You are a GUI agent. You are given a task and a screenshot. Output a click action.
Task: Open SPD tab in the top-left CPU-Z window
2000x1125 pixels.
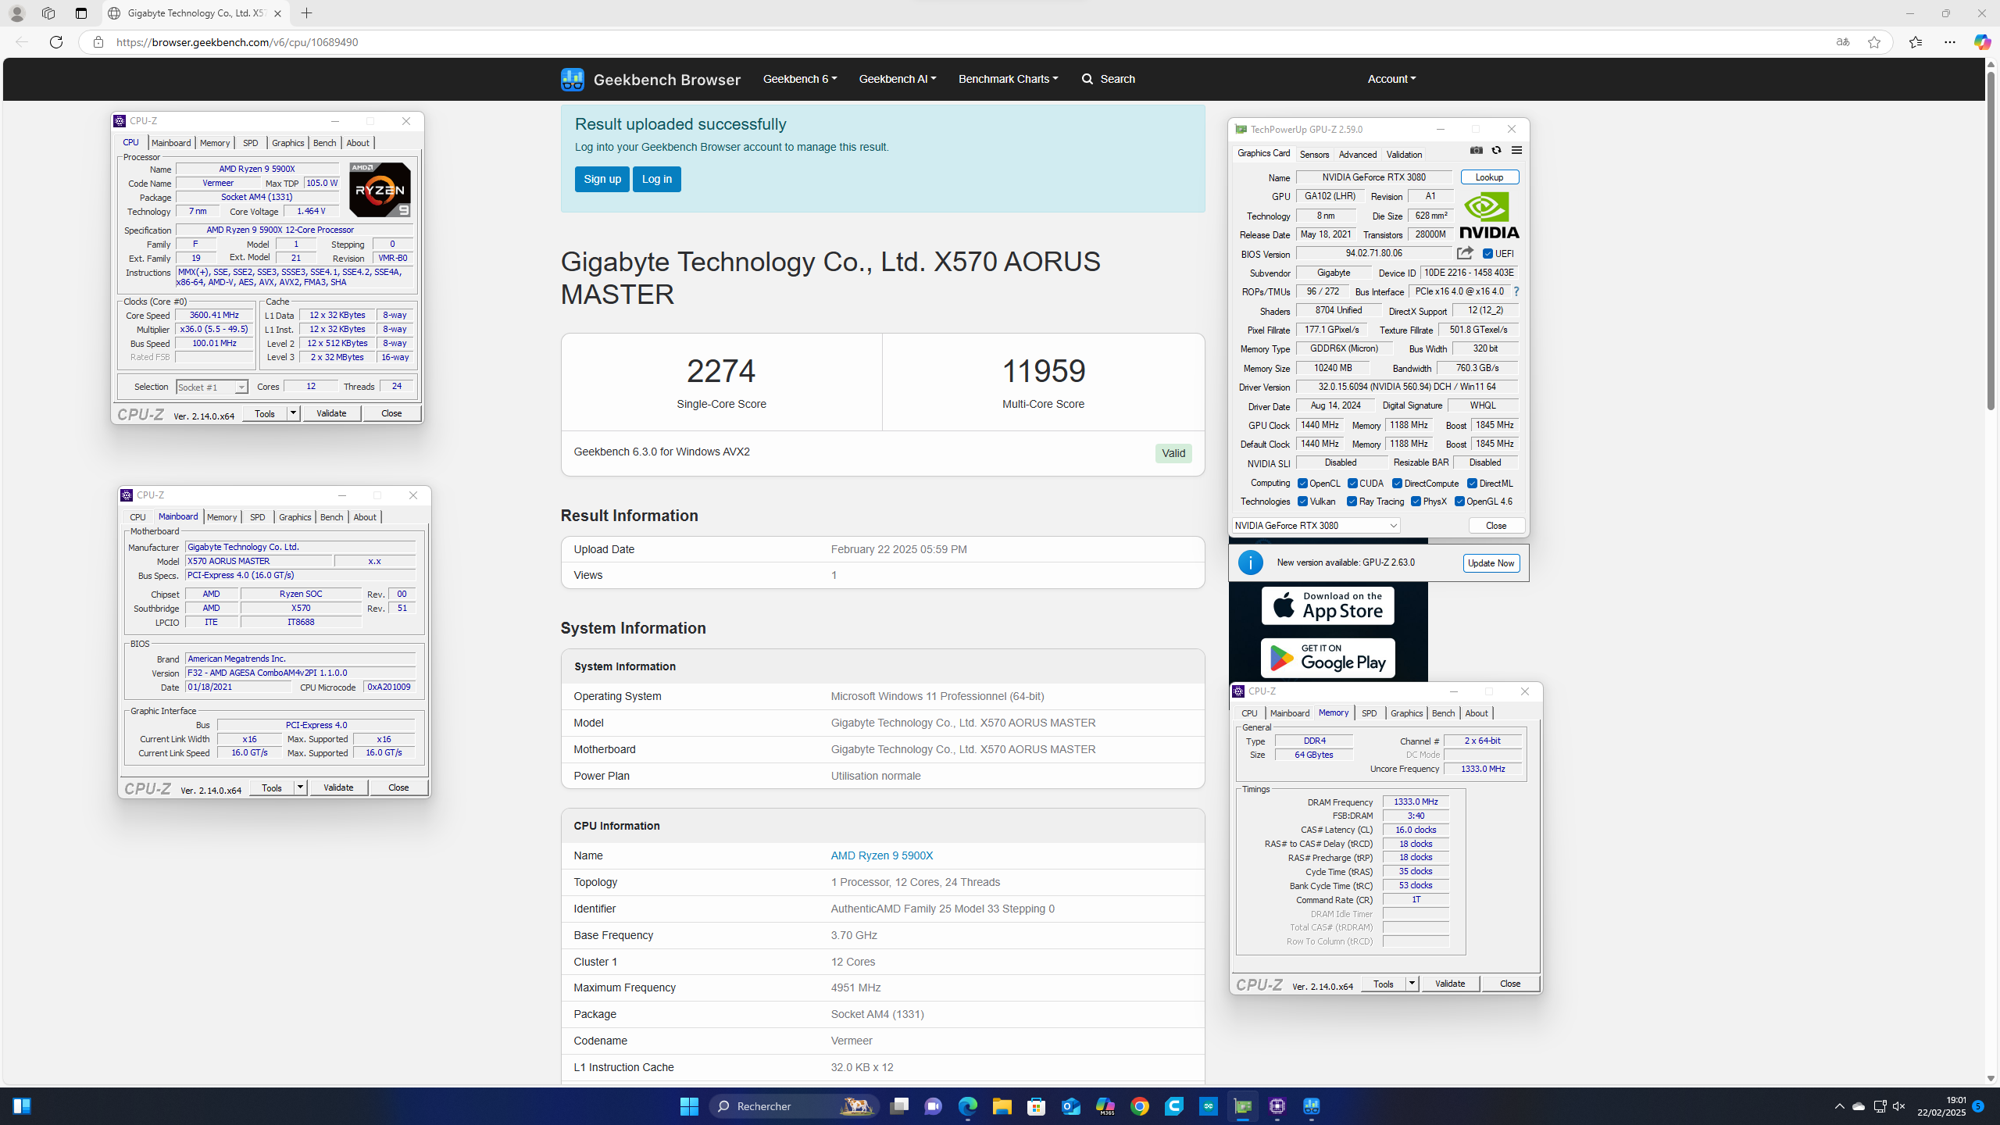coord(251,143)
